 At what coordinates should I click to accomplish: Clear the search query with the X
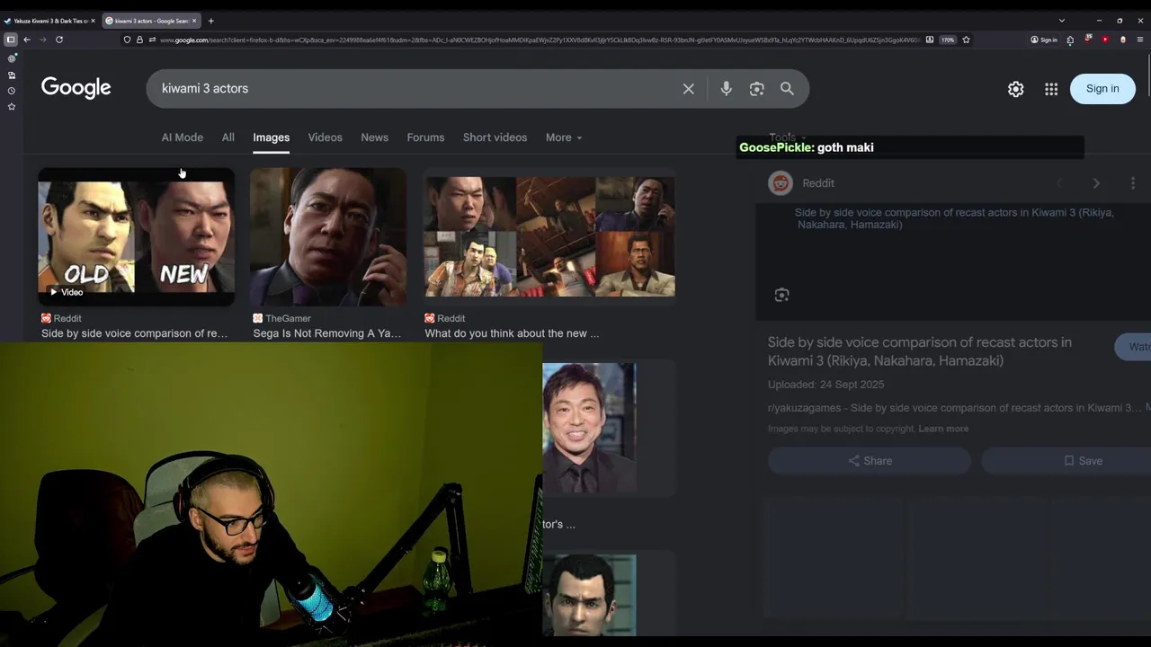689,88
